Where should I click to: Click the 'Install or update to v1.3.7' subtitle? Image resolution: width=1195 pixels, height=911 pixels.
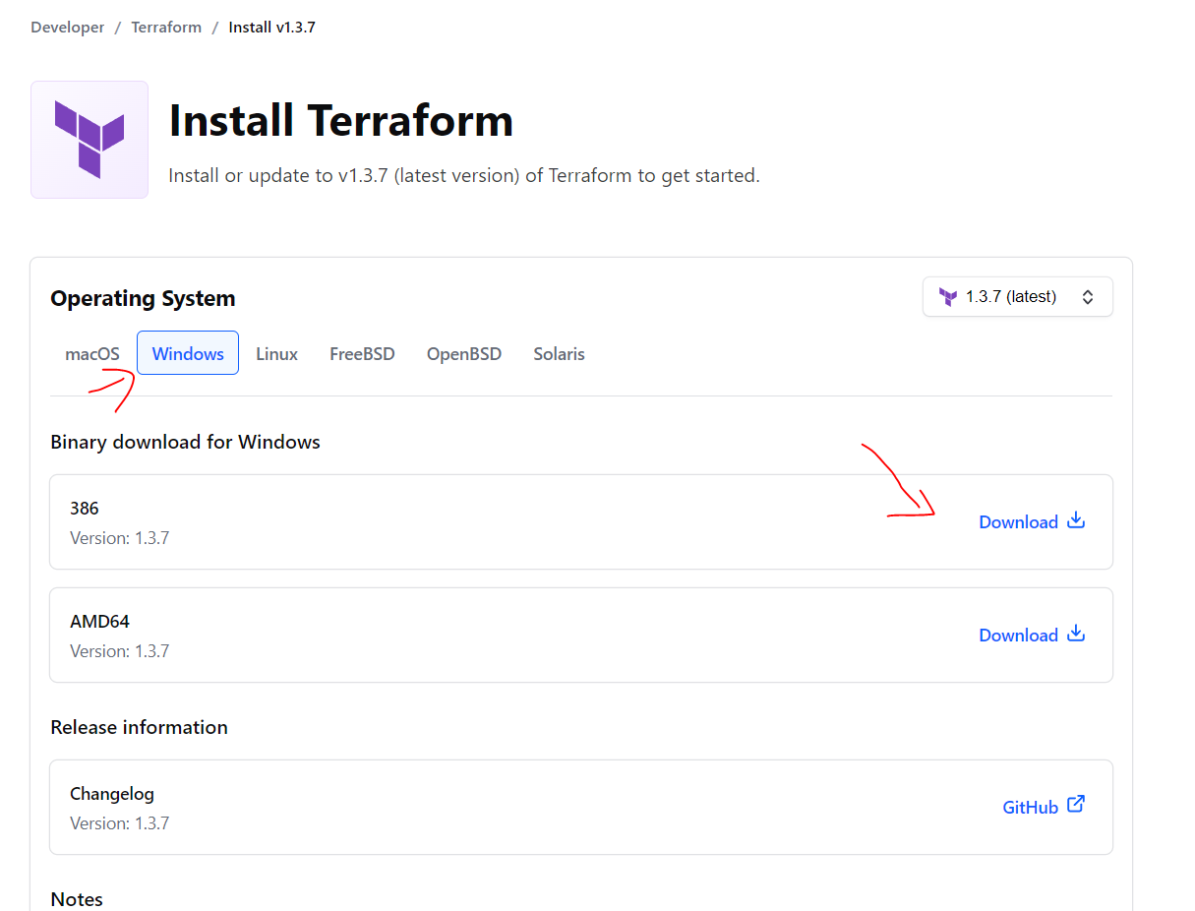click(x=464, y=176)
